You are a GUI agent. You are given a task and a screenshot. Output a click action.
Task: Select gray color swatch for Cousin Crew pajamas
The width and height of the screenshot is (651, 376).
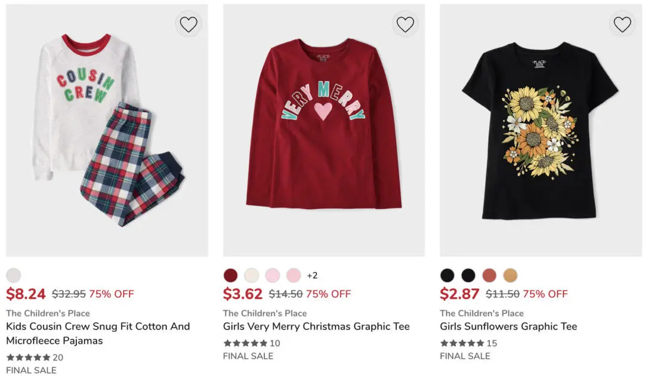pos(14,275)
